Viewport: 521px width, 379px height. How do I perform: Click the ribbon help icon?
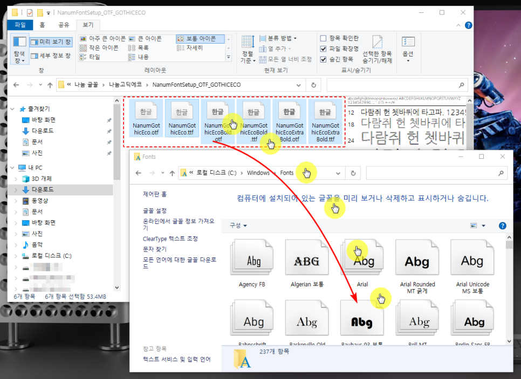coord(469,25)
